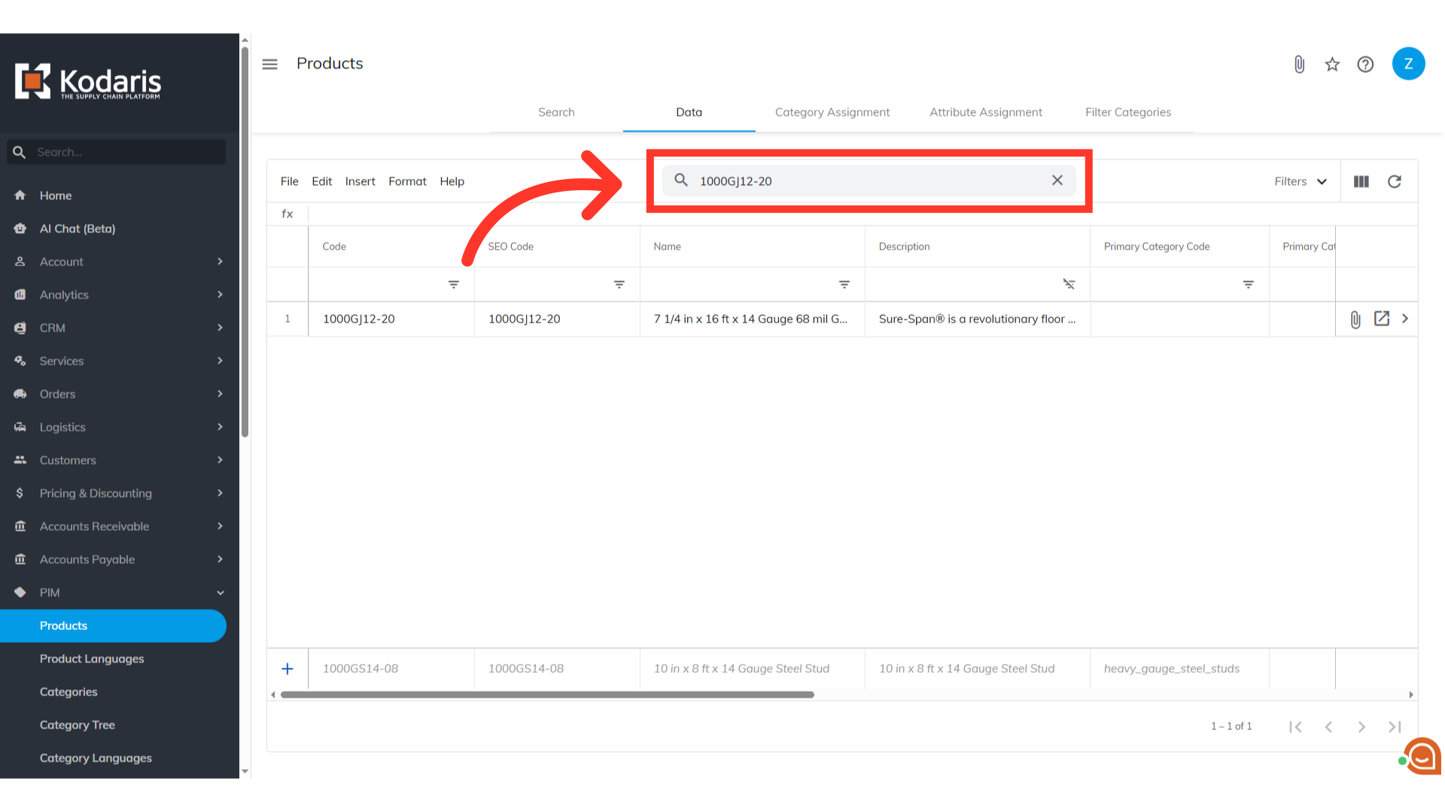Screen dimensions: 1445x812
Task: Toggle the Name column filter
Action: (x=844, y=284)
